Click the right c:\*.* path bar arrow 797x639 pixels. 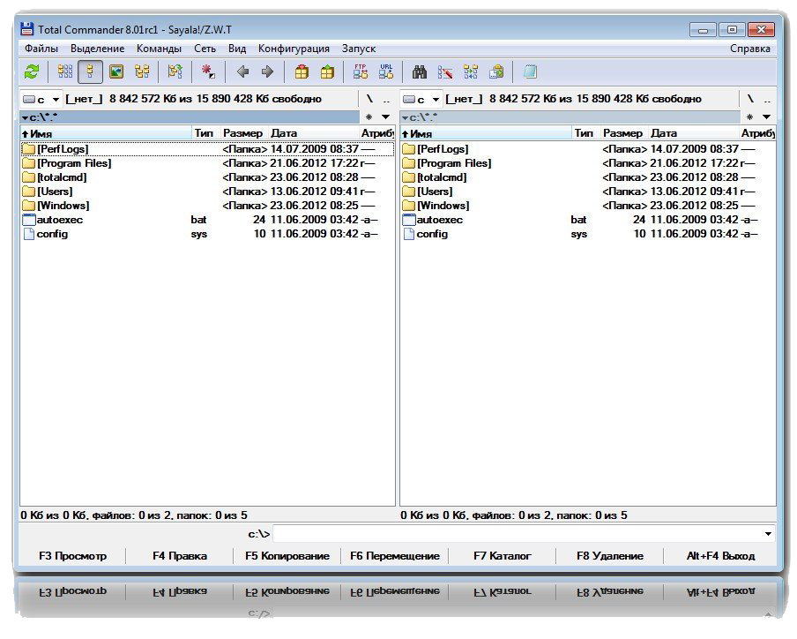[x=405, y=118]
